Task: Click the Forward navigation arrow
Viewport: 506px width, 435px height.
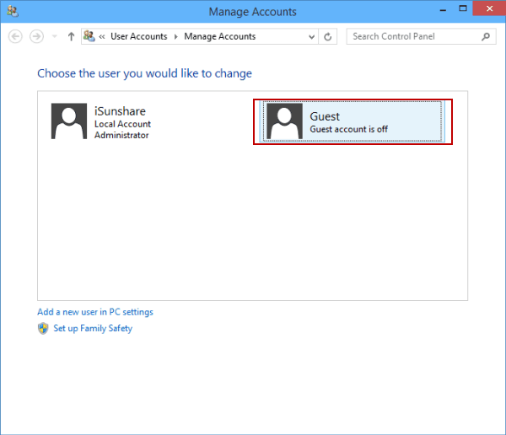Action: 36,36
